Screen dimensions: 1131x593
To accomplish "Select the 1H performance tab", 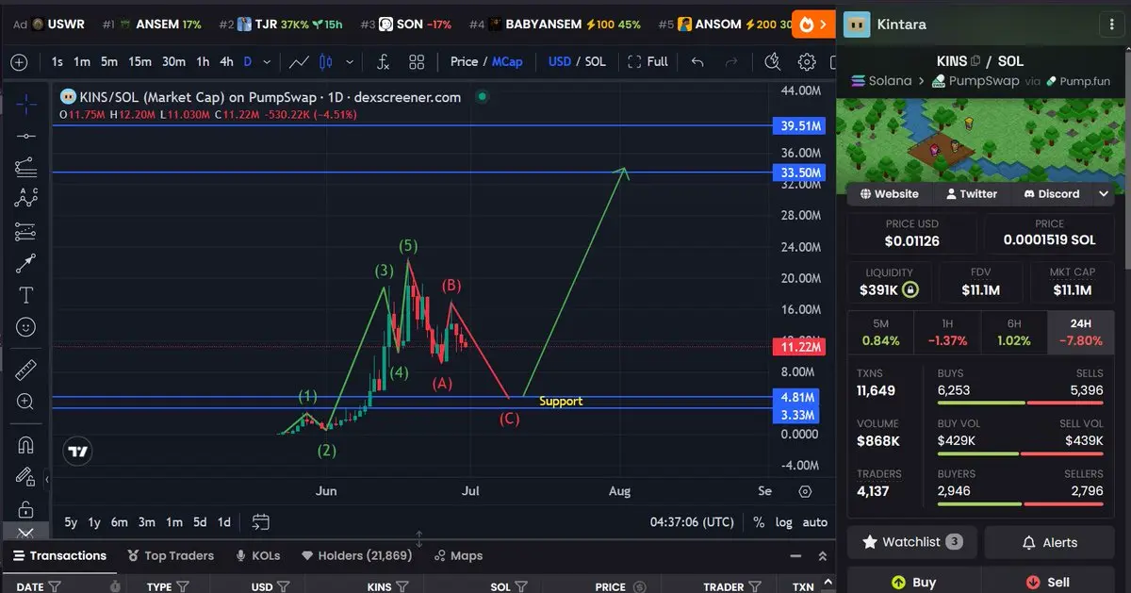I will (947, 333).
